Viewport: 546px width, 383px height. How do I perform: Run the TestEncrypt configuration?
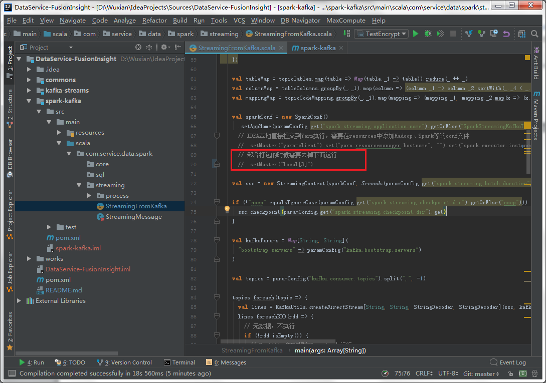point(416,34)
